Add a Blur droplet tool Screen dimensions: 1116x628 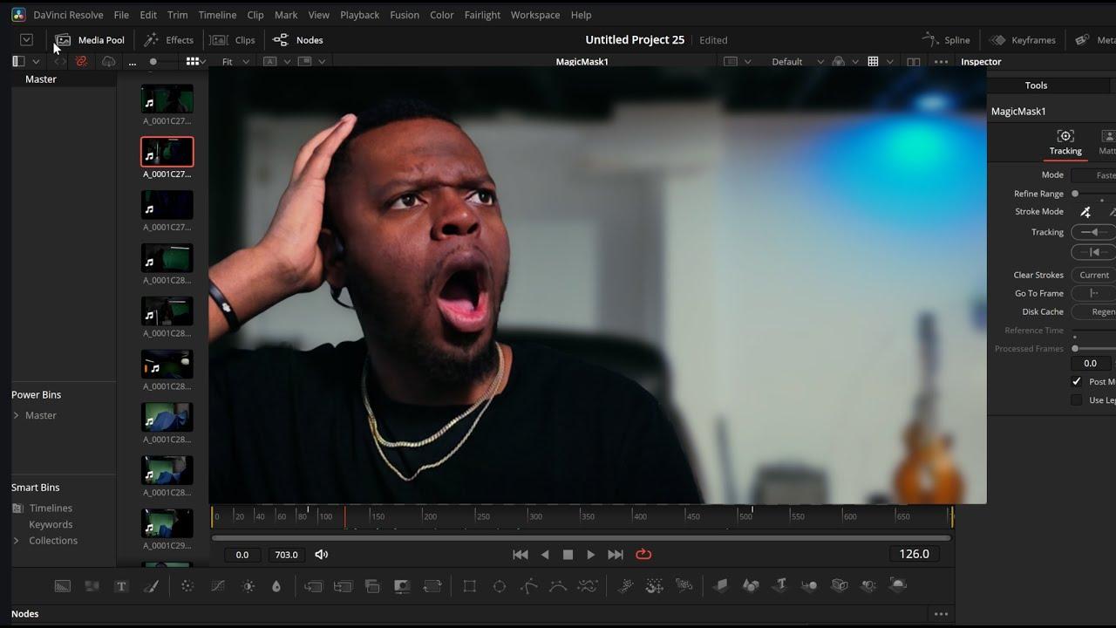276,586
